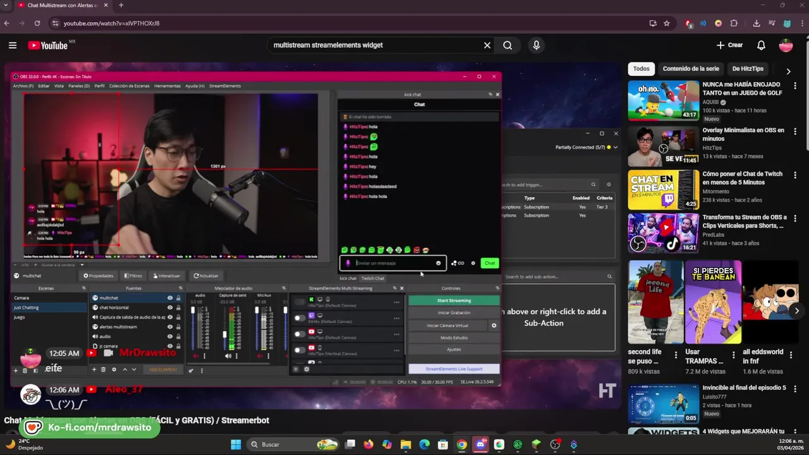Screen dimensions: 809x455
Task: Clear the YouTube search text with X
Action: [487, 45]
